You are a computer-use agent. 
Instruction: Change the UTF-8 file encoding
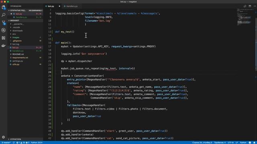pyautogui.click(x=230, y=142)
